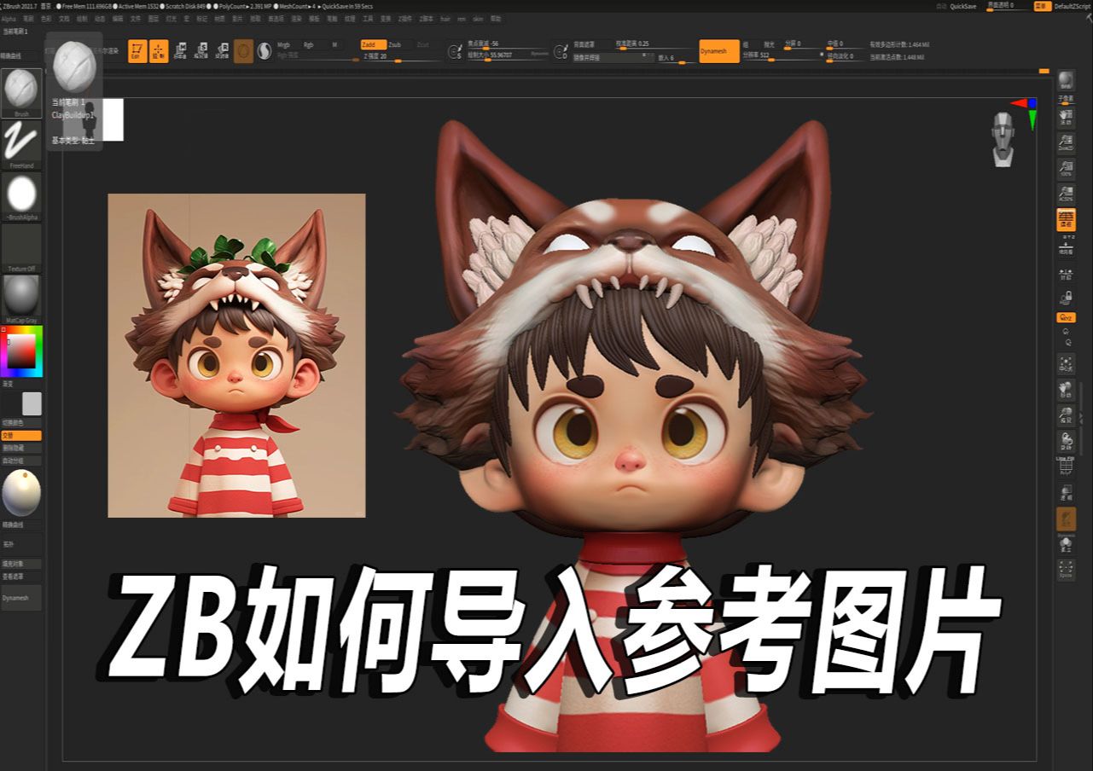1093x771 pixels.
Task: Click the sculptris S-shaped icon
Action: (x=265, y=51)
